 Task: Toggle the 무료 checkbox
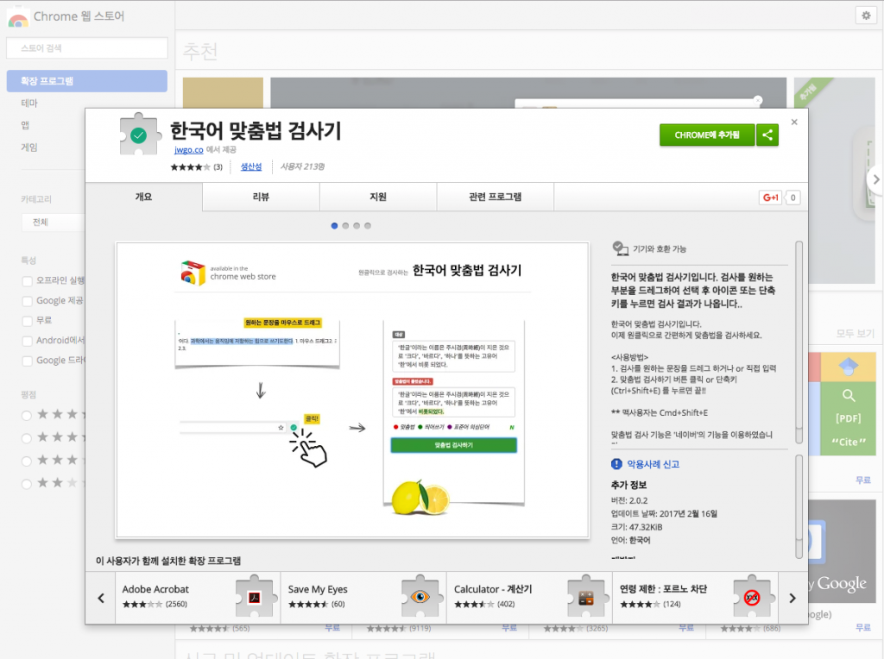[x=27, y=321]
